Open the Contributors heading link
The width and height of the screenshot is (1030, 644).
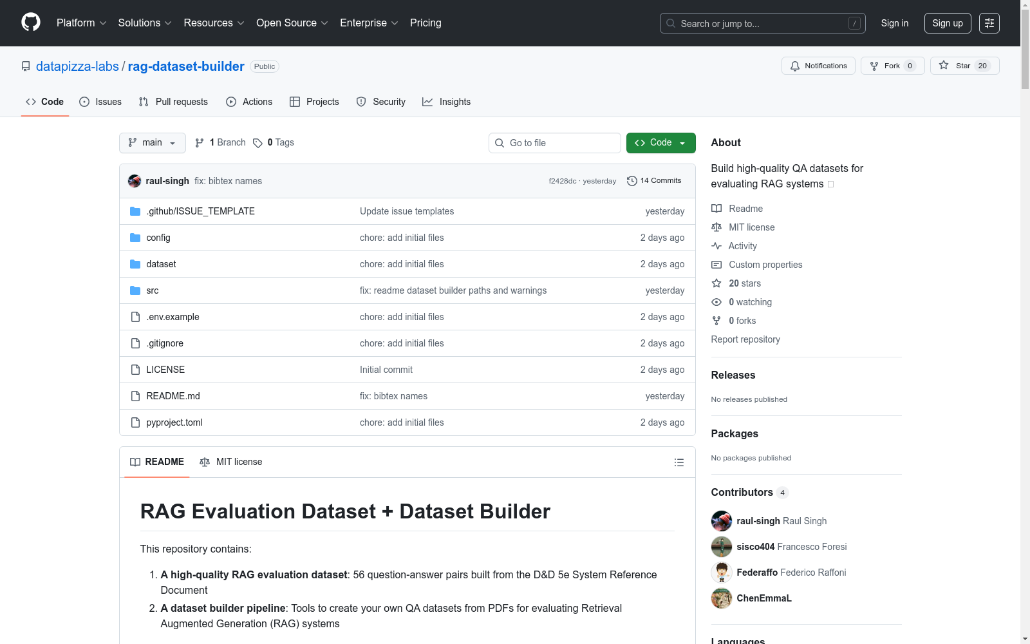(x=750, y=492)
